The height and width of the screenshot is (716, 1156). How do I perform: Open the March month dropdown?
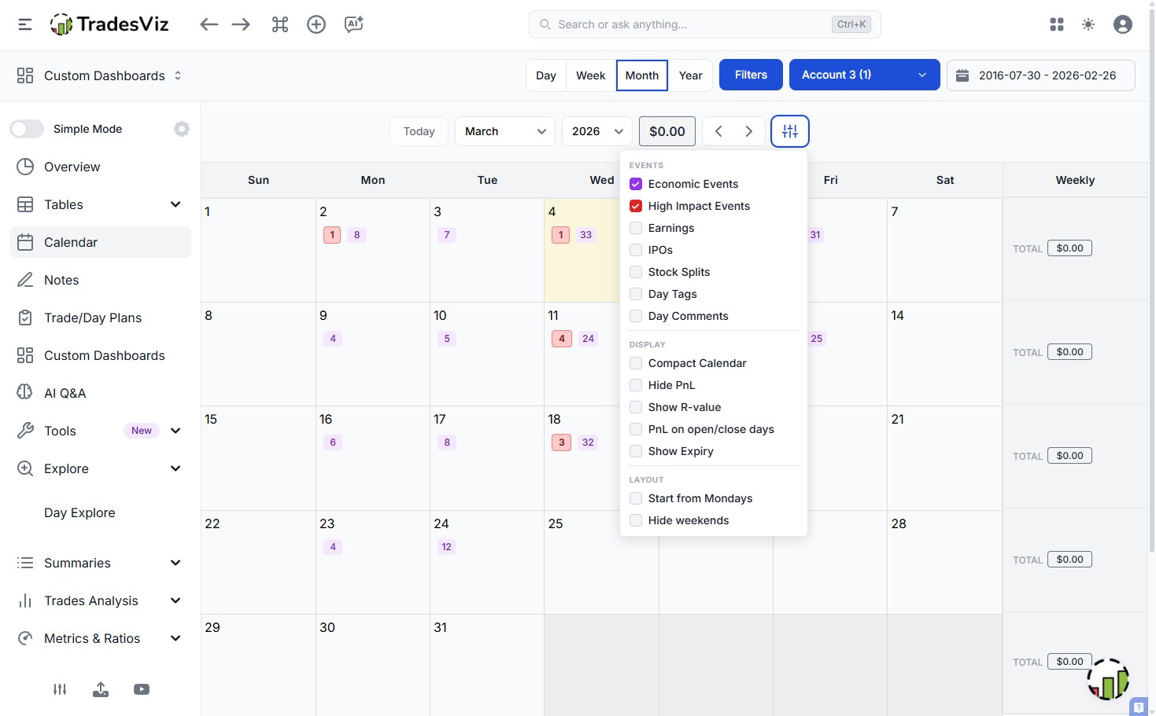click(504, 131)
